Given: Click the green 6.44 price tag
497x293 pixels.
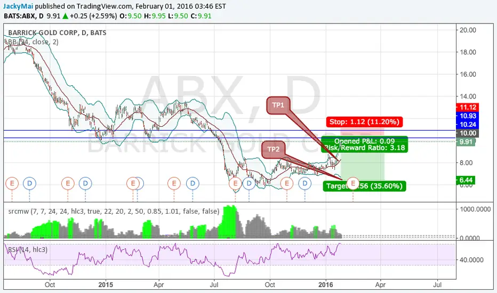Looking at the screenshot, I should coord(466,180).
